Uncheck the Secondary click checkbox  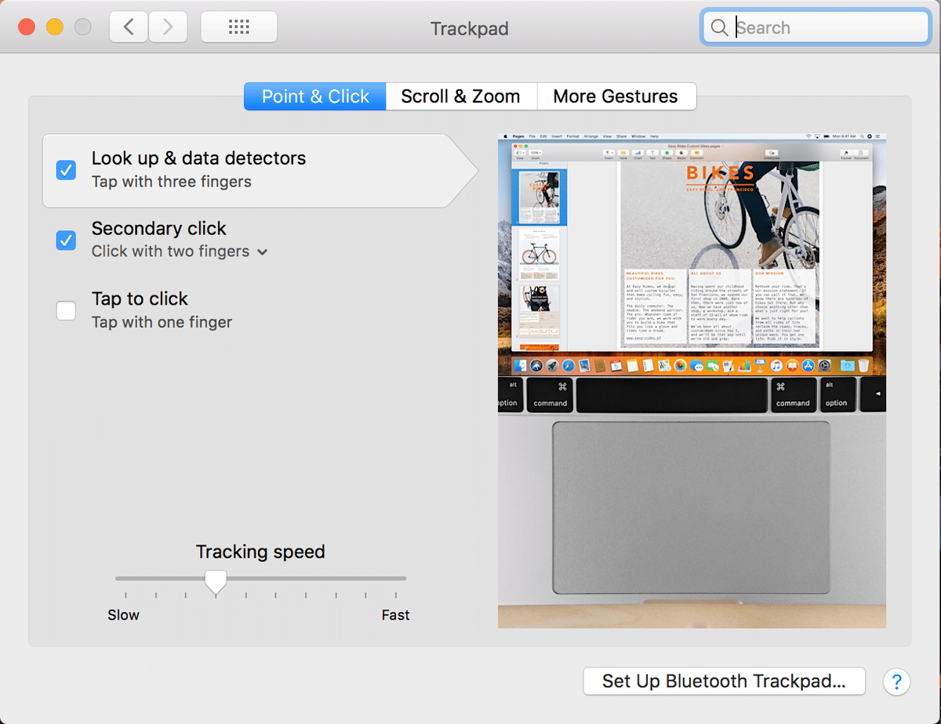66,240
